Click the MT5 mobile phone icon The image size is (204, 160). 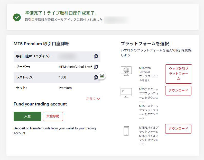coord(126,131)
